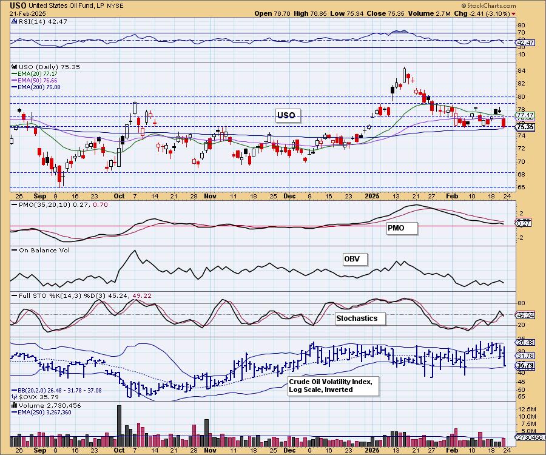The width and height of the screenshot is (546, 455).
Task: Click the black PMO(35,20,10) legend line marker
Action: click(15, 204)
